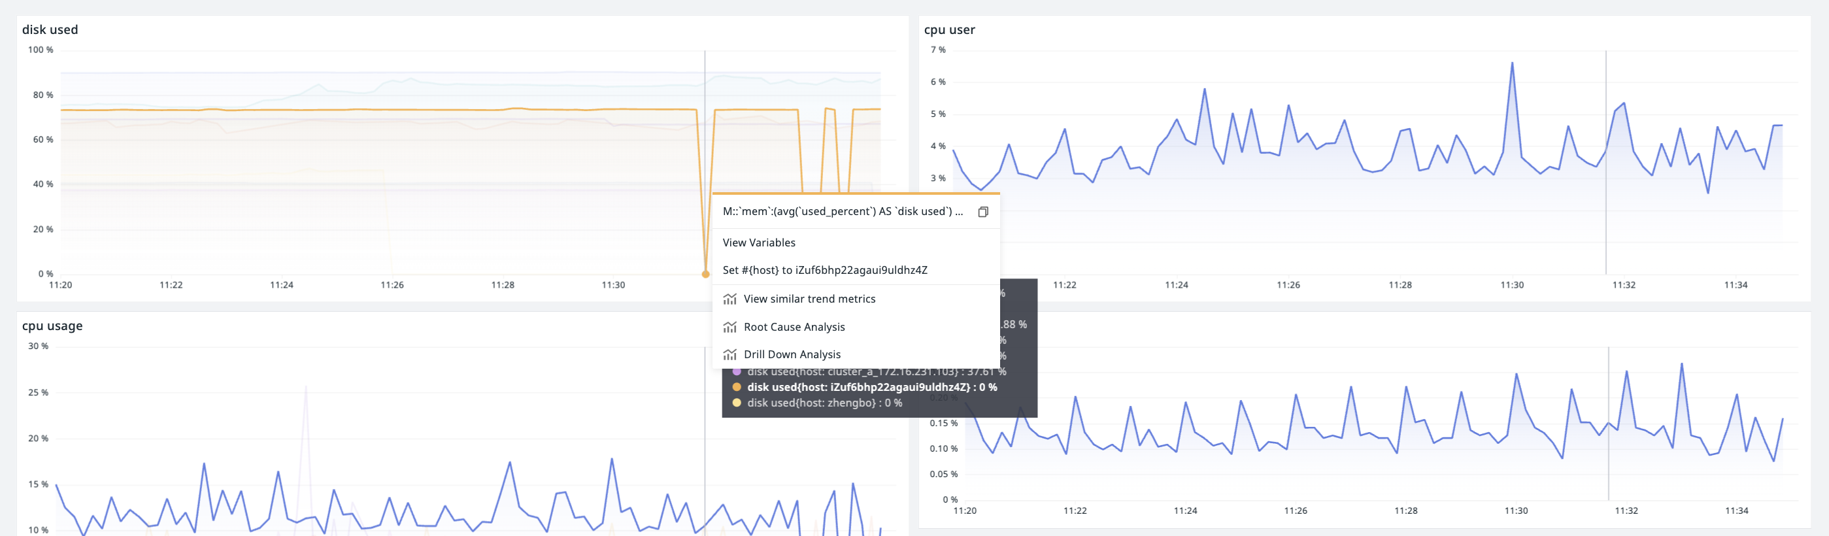Click the cpu usage panel title
The width and height of the screenshot is (1829, 536).
pos(52,326)
